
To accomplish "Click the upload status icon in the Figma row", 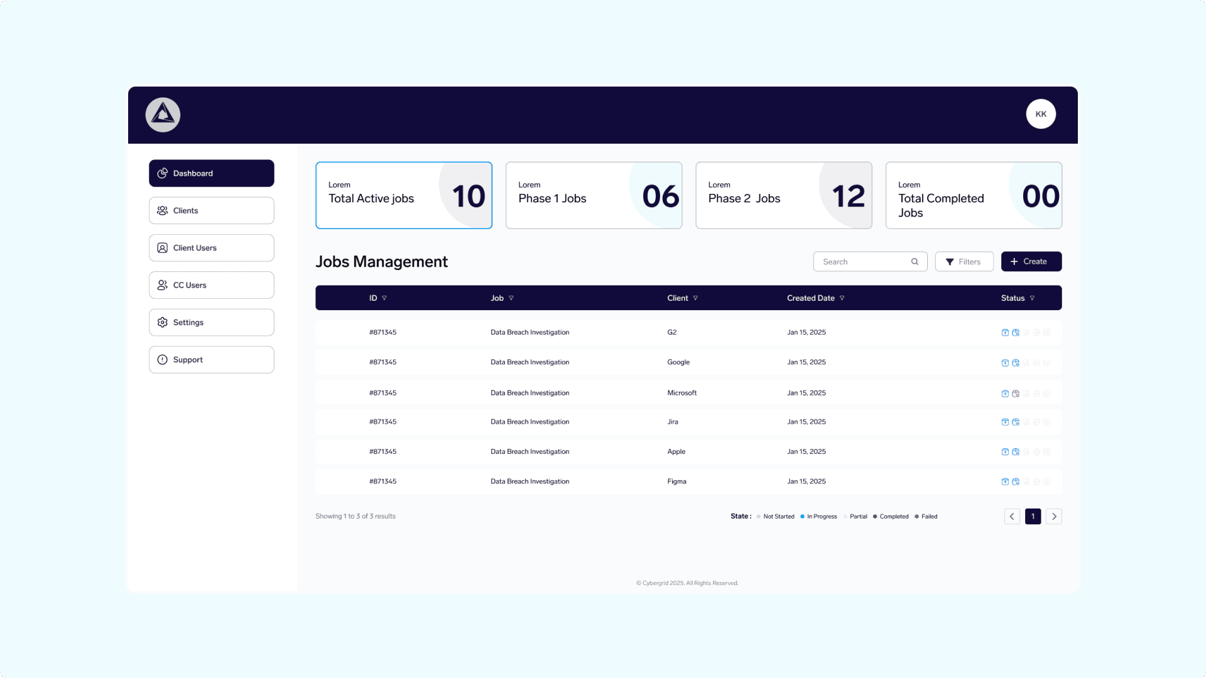I will (1005, 482).
